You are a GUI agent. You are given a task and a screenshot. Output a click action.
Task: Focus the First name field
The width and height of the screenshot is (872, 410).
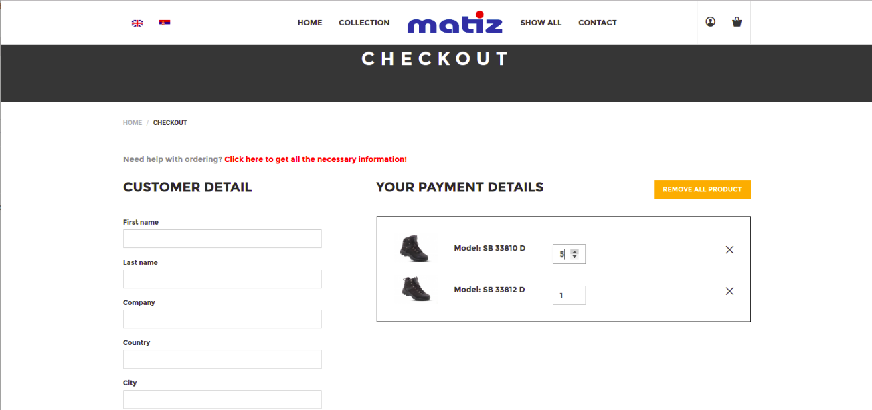click(x=222, y=239)
